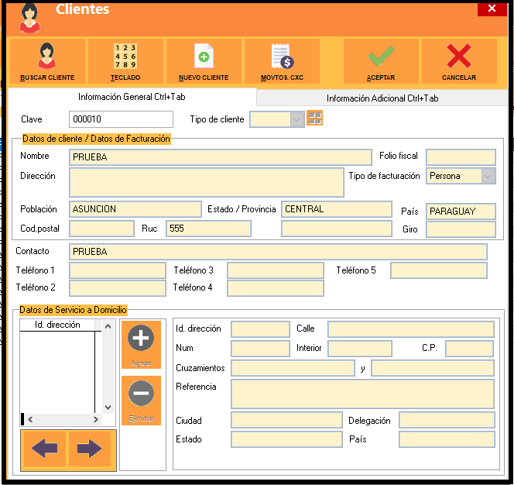Click the list scroll up arrow
The image size is (514, 485).
[108, 326]
